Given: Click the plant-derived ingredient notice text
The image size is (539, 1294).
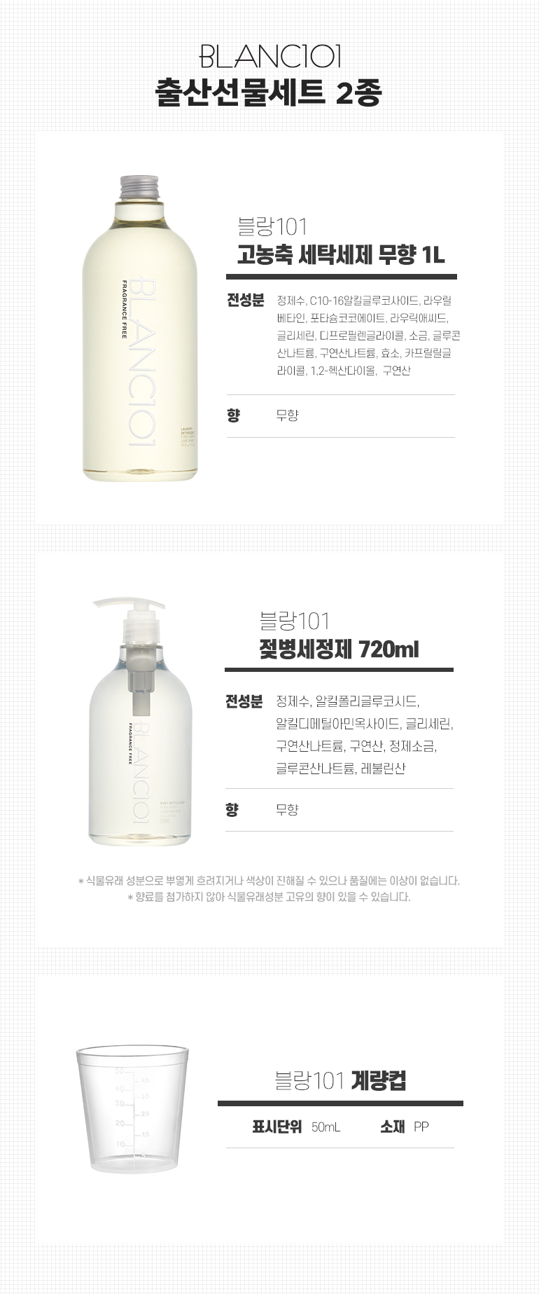Looking at the screenshot, I should (269, 881).
